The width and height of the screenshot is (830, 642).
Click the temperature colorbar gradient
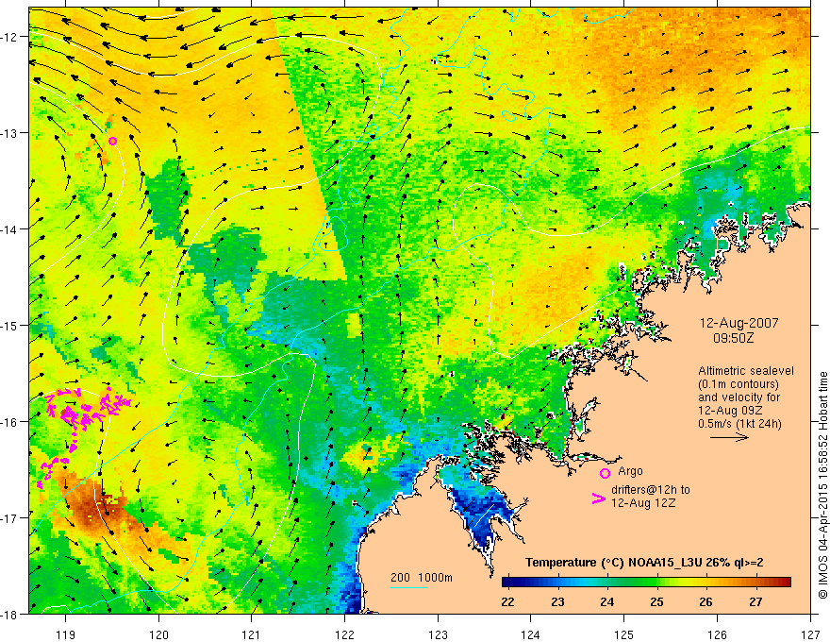pyautogui.click(x=646, y=583)
